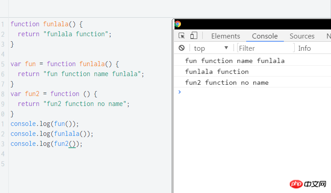Screen dimensions: 331x193
Task: Select console output 'fun2 function no name'
Action: coord(227,82)
